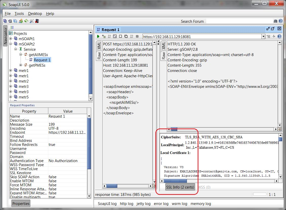Expand the metr5 project node
The image size is (286, 210).
[x=11, y=97]
